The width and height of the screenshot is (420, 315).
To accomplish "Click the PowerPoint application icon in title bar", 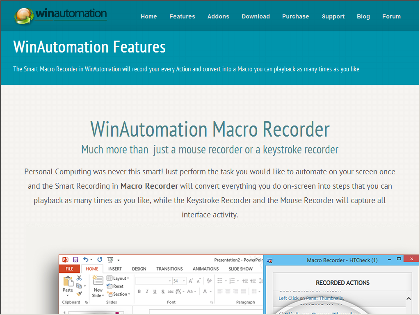I will click(x=65, y=260).
